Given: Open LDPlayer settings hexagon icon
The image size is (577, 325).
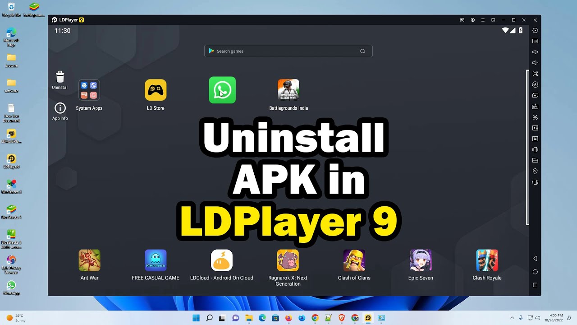Looking at the screenshot, I should coord(535,31).
